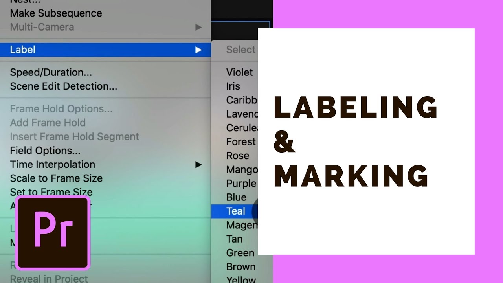Open Time Interpolation submenu text

(x=53, y=164)
